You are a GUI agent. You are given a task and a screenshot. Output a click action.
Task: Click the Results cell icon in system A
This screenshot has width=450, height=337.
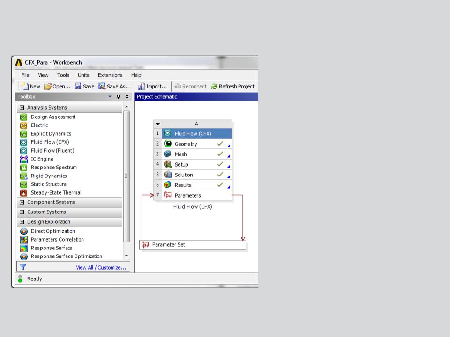[x=168, y=185]
